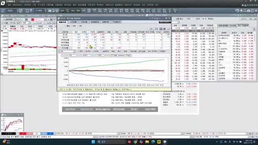The height and width of the screenshot is (145, 258).
Task: Click the camera icon in investor window toolbar
Action: 164,29
